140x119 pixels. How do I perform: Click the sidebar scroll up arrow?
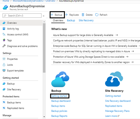tap(44, 22)
